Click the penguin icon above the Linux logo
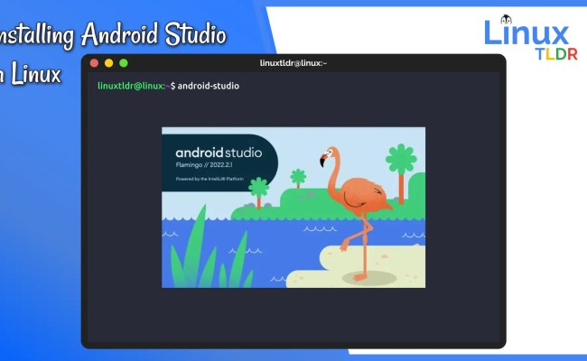The height and width of the screenshot is (361, 587). coord(506,20)
